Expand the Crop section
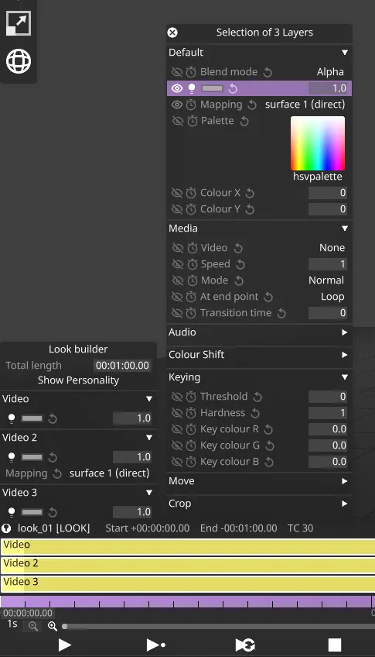 345,504
